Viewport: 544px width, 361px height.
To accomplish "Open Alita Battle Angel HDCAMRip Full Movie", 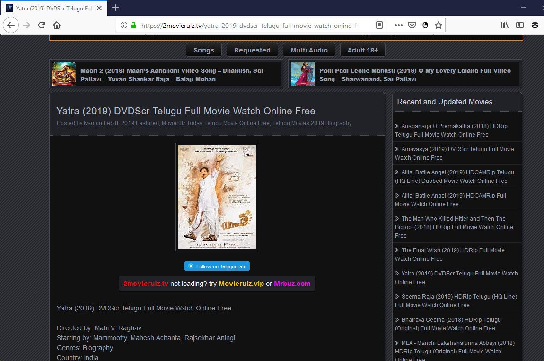I will point(450,200).
